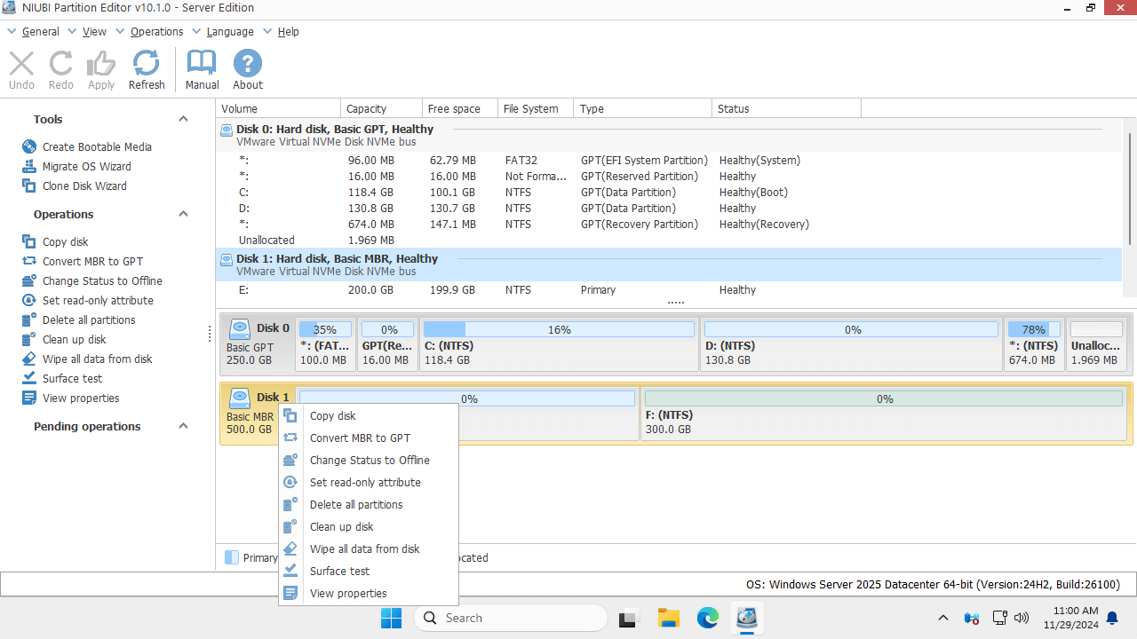Open the General menu
Viewport: 1137px width, 639px height.
(x=40, y=32)
